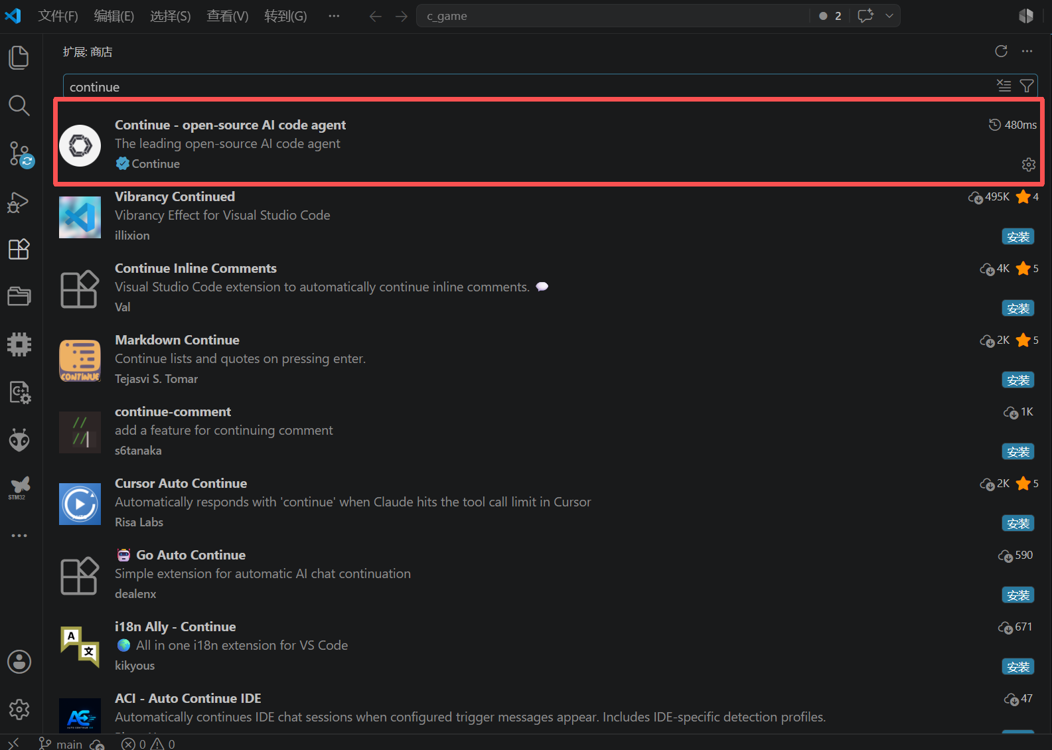
Task: Open the chip-shaped view in the activity bar
Action: click(x=19, y=344)
